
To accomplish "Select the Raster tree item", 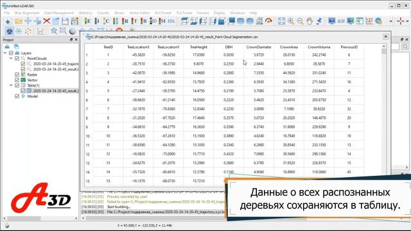I will (32, 74).
